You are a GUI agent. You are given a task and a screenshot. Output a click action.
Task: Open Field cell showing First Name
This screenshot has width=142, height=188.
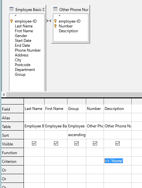click(x=56, y=109)
